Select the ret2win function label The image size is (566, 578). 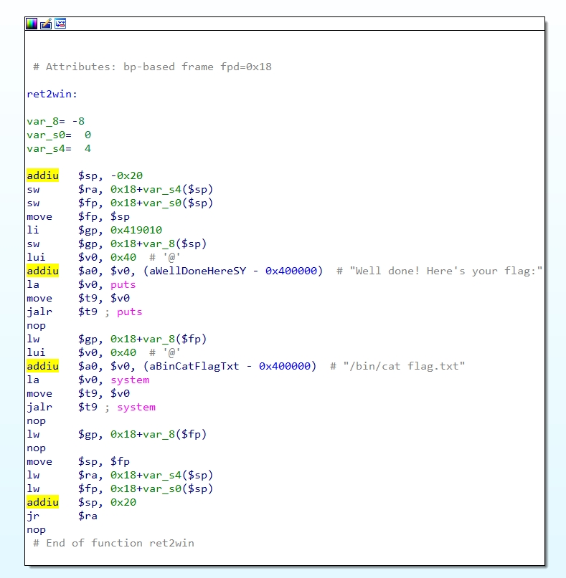pos(52,94)
